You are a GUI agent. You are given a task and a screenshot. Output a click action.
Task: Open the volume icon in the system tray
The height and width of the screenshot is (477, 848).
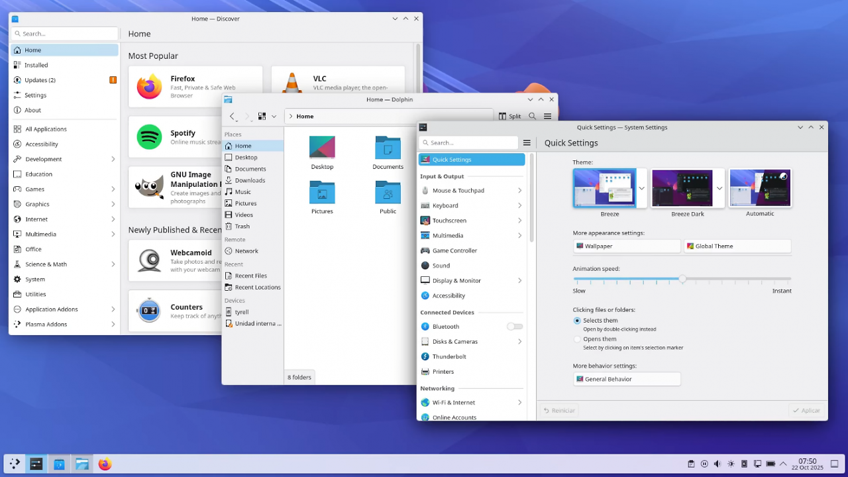pos(717,464)
